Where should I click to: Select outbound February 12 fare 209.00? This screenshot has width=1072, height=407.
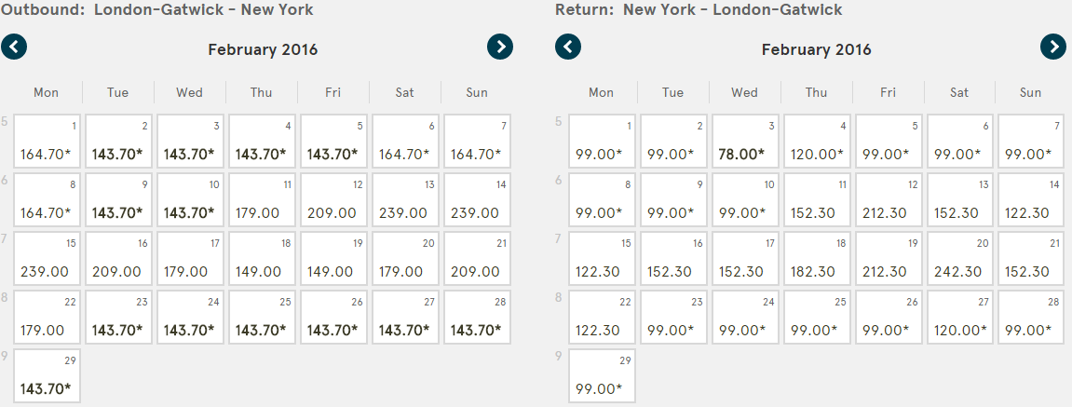coord(333,199)
